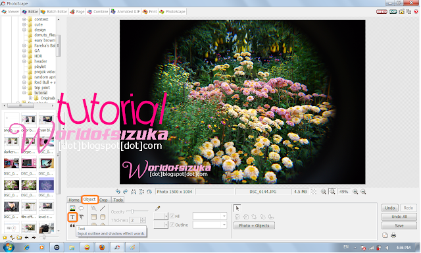Select the HDR folder
This screenshot has width=421, height=253.
(x=38, y=56)
